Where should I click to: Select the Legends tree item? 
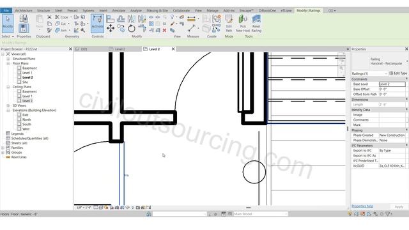[x=17, y=134]
